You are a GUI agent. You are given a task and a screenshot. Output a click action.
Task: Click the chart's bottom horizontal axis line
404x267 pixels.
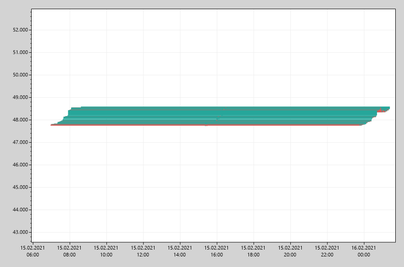[206, 242]
